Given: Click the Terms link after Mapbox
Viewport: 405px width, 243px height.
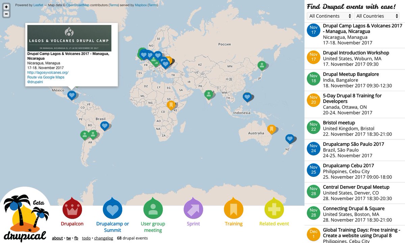Looking at the screenshot, I should [153, 5].
